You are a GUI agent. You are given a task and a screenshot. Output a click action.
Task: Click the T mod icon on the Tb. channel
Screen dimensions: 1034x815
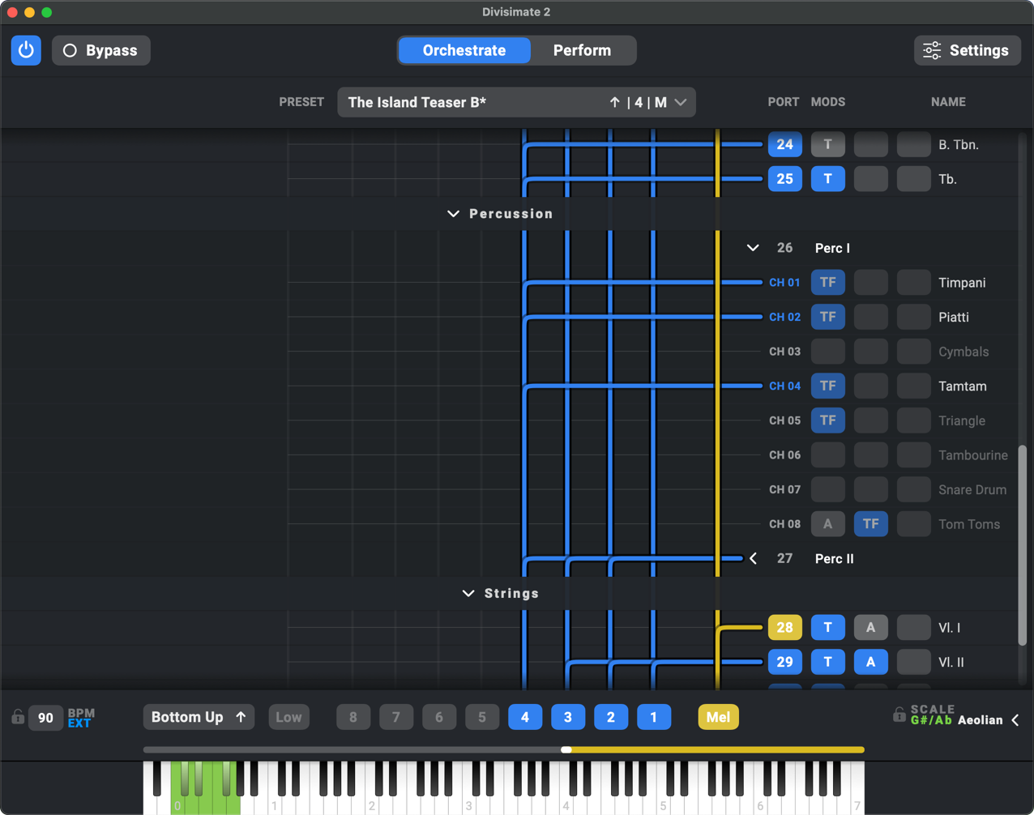(x=827, y=178)
